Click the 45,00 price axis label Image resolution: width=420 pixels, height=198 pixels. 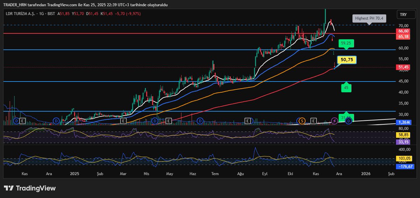403,81
